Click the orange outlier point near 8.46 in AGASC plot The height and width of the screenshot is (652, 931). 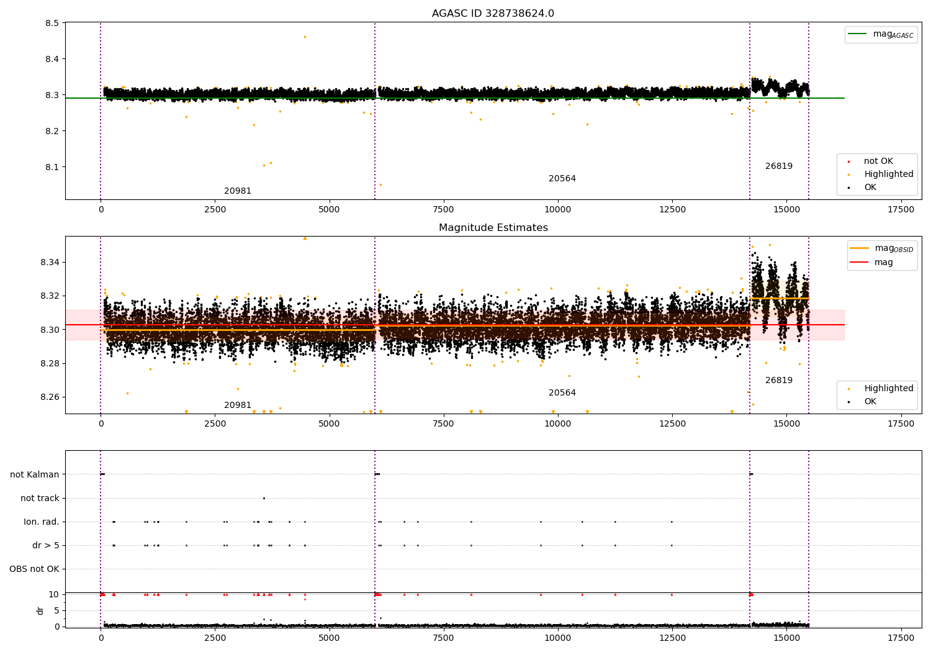(305, 37)
